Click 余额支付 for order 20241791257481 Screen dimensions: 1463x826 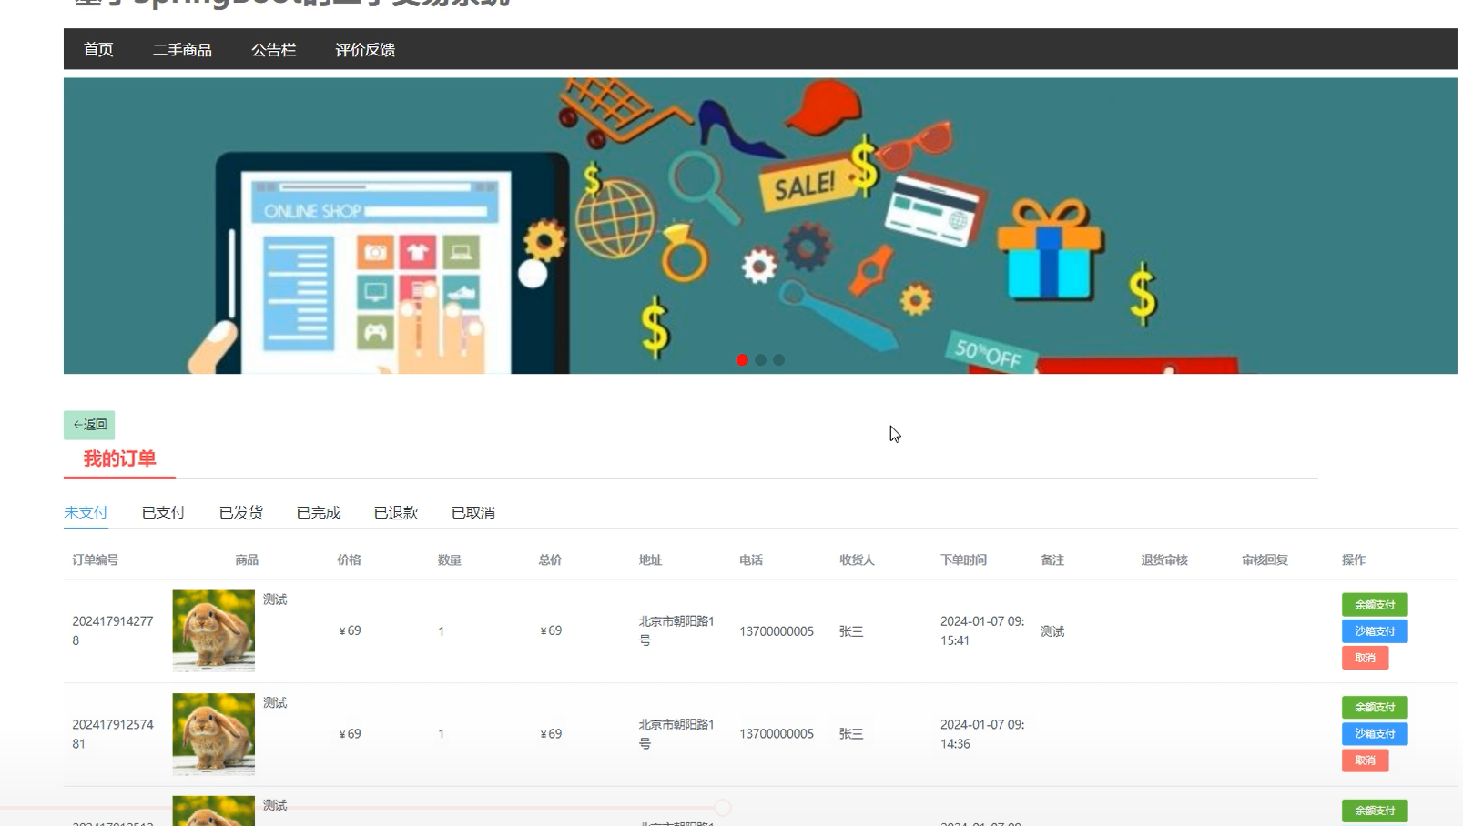[1375, 708]
